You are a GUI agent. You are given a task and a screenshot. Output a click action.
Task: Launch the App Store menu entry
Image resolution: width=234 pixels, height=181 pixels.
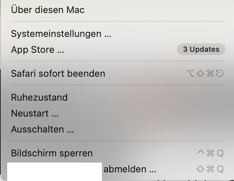[x=38, y=50]
